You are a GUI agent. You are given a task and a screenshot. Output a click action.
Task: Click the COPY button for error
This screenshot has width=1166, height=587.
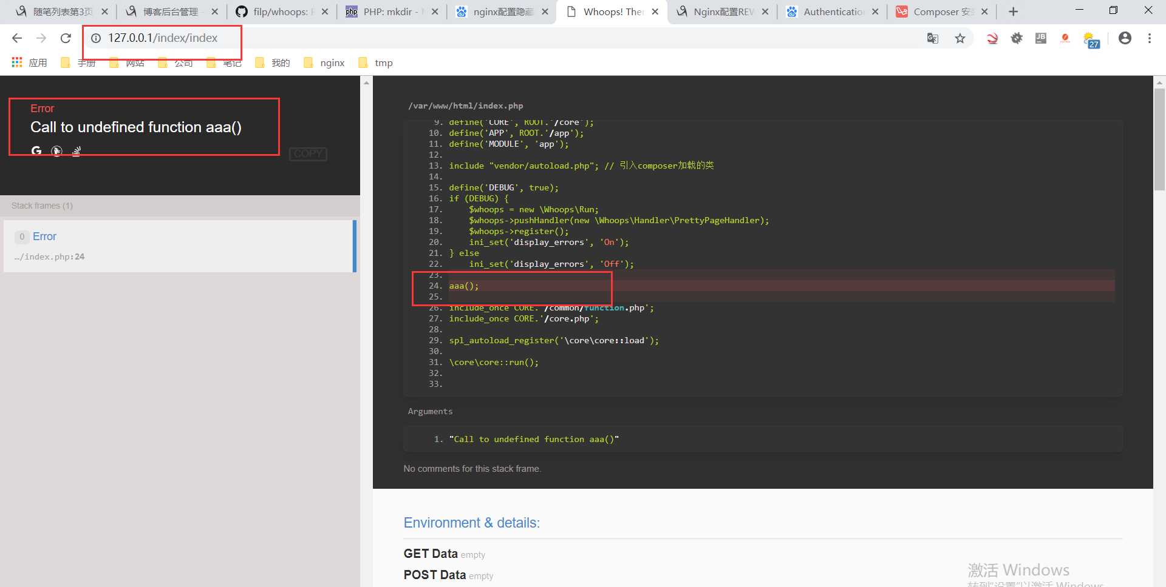point(308,153)
